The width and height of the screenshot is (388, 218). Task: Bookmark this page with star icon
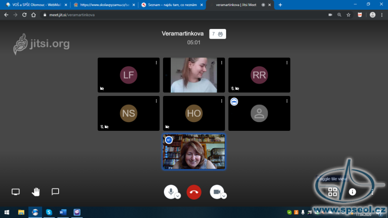pos(348,15)
